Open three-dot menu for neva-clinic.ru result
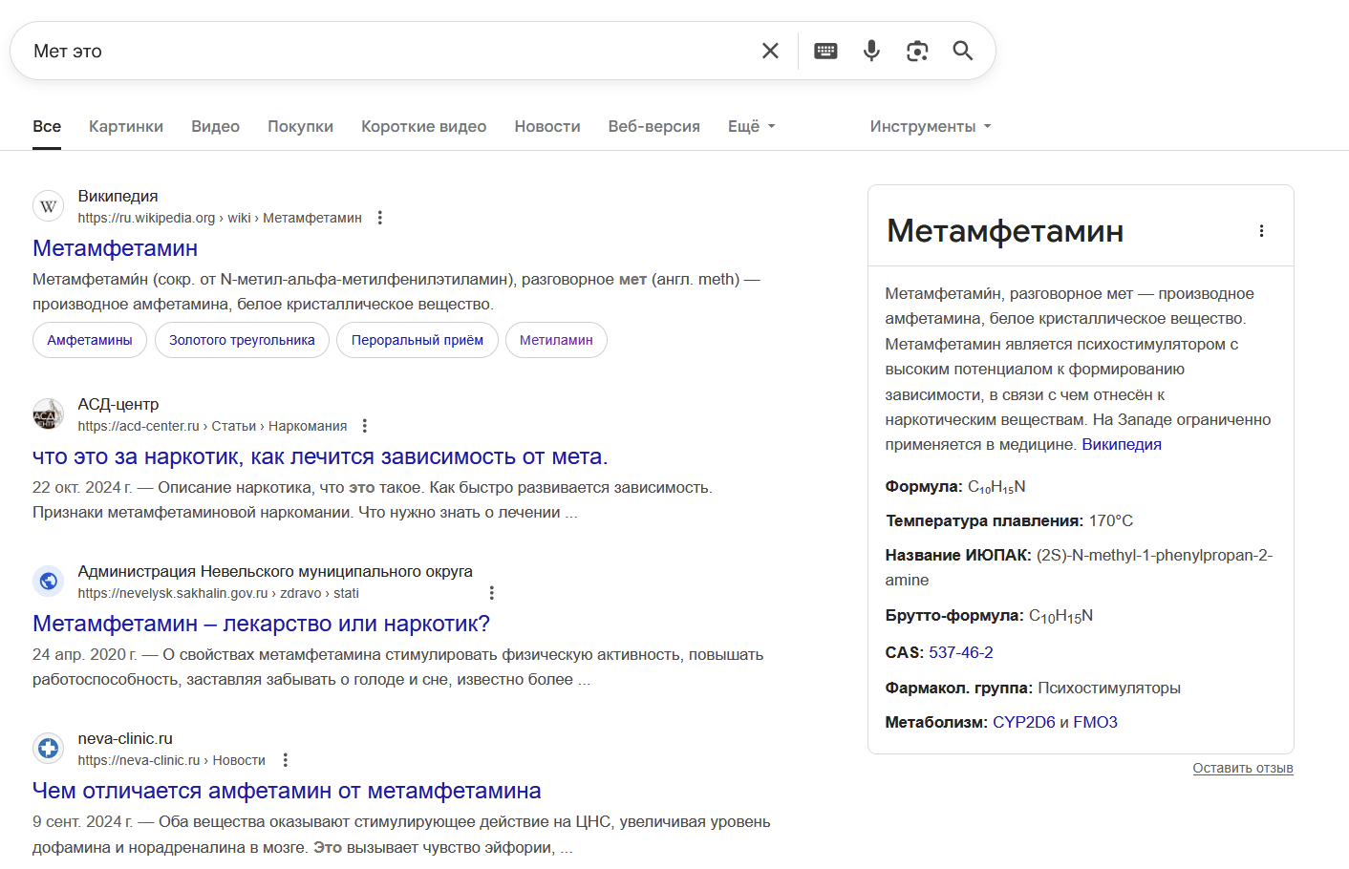 pyautogui.click(x=286, y=760)
